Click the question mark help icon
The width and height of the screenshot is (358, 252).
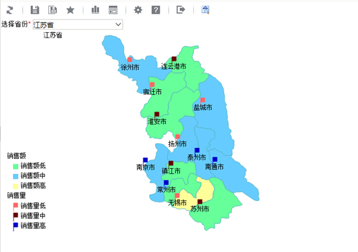pyautogui.click(x=156, y=10)
